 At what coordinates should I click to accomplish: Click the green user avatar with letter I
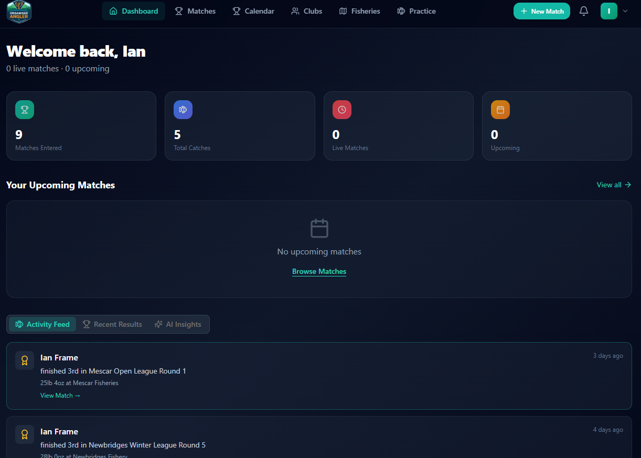608,11
